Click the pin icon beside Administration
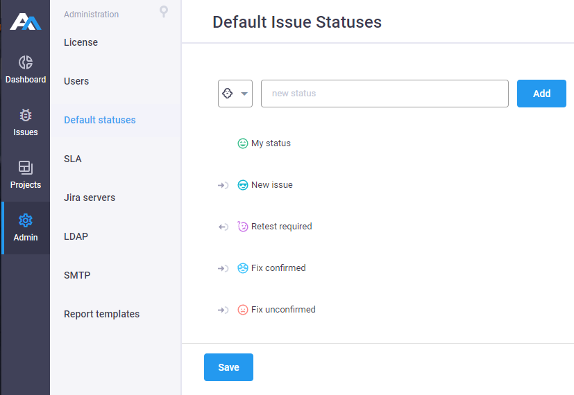Viewport: 574px width, 395px height. pos(164,12)
